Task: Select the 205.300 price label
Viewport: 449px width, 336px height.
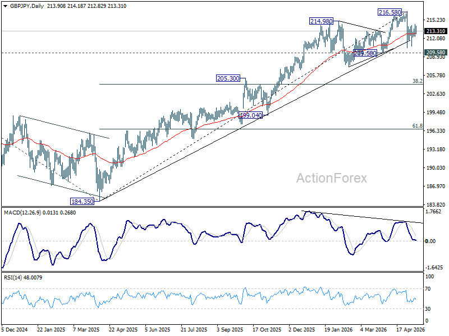Action: [228, 78]
